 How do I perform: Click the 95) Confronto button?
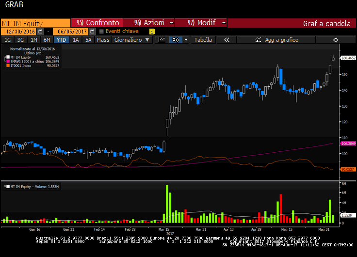coord(97,23)
